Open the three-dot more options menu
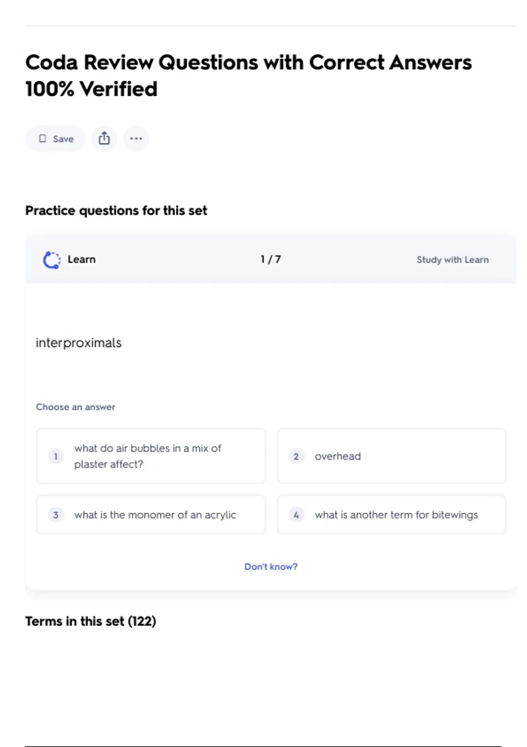This screenshot has width=527, height=747. click(136, 139)
